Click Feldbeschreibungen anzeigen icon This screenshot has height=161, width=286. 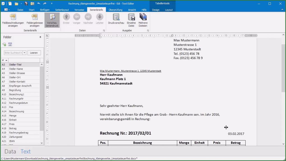(x=13, y=17)
